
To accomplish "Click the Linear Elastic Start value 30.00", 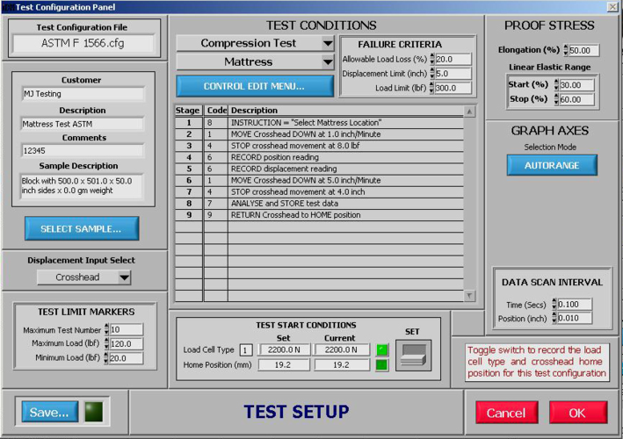I will 576,85.
